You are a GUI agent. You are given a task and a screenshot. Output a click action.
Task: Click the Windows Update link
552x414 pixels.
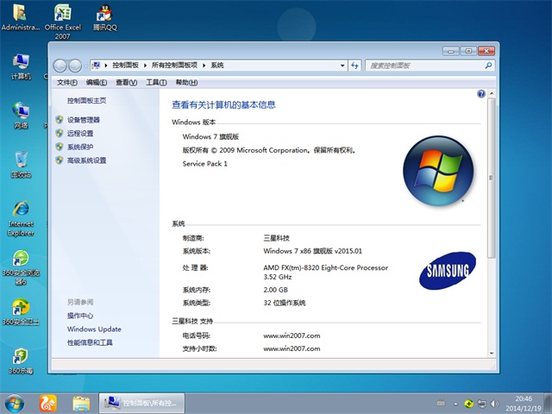click(94, 329)
